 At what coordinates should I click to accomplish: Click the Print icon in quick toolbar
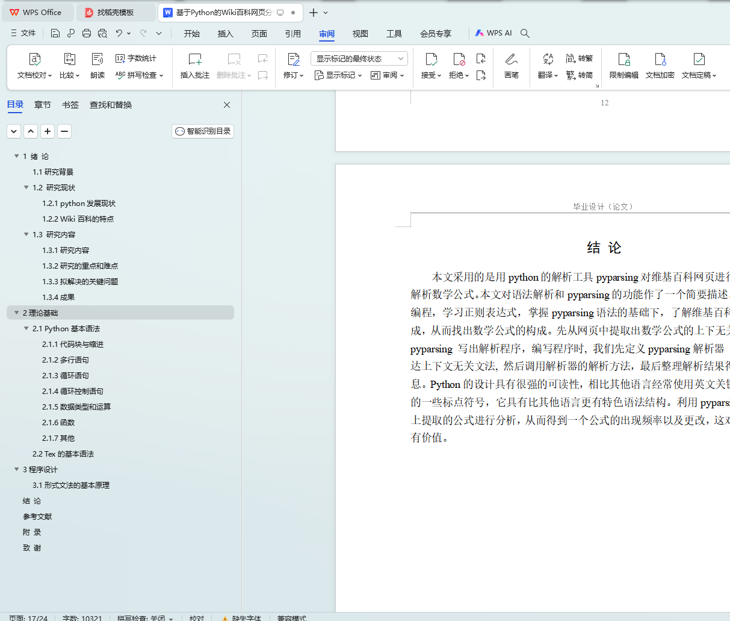coord(87,34)
